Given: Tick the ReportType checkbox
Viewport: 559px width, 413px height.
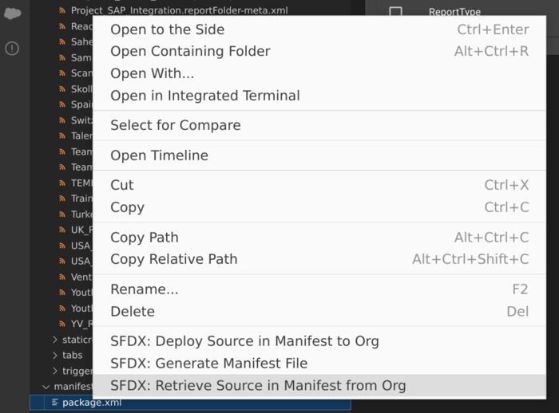Looking at the screenshot, I should [x=395, y=12].
